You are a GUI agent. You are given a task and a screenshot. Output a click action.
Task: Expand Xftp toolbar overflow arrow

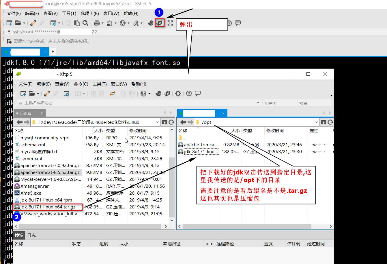click(x=331, y=96)
